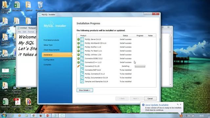This screenshot has height=118, width=210.
Task: Click the green check beside MySQL Notifier
Action: 78,47
